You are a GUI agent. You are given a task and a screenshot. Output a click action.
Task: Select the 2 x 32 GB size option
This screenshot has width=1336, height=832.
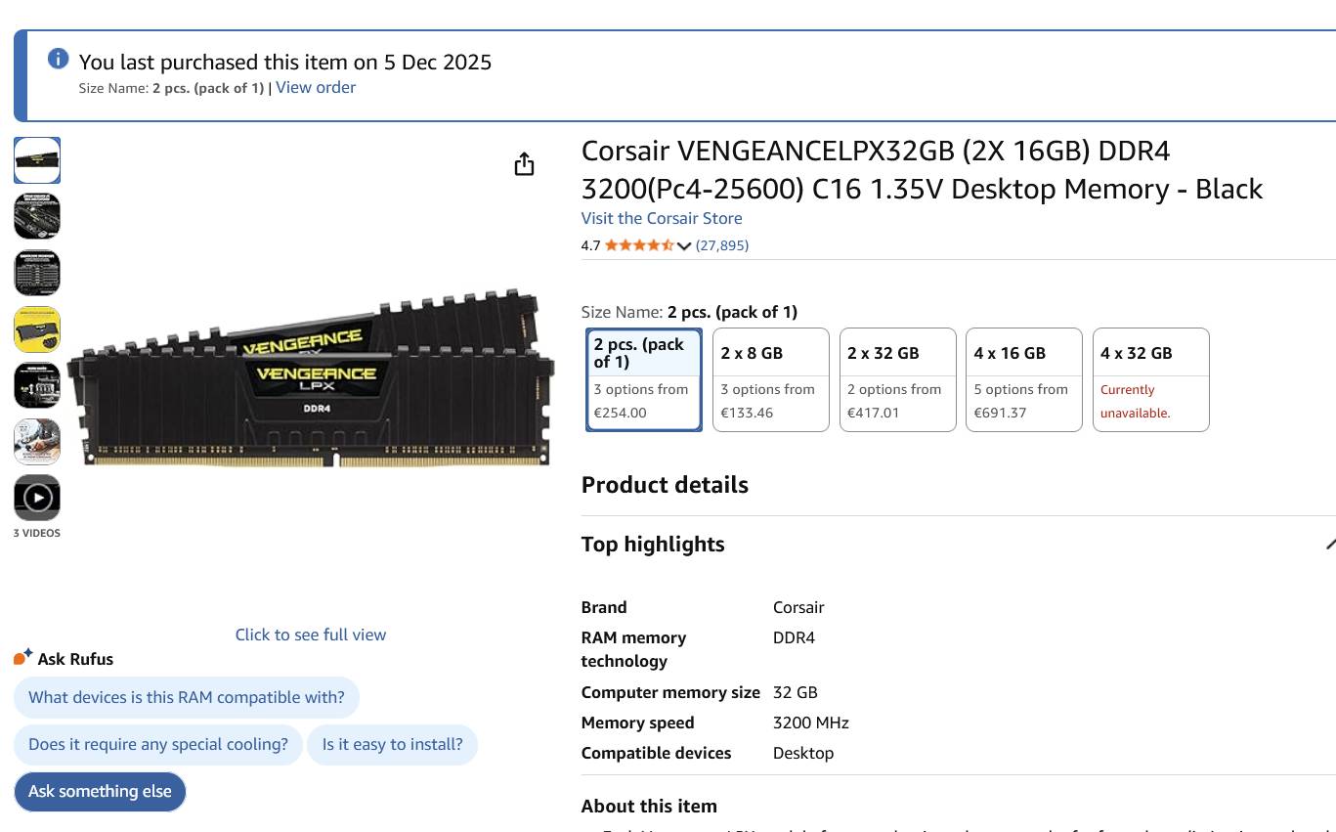(x=897, y=379)
